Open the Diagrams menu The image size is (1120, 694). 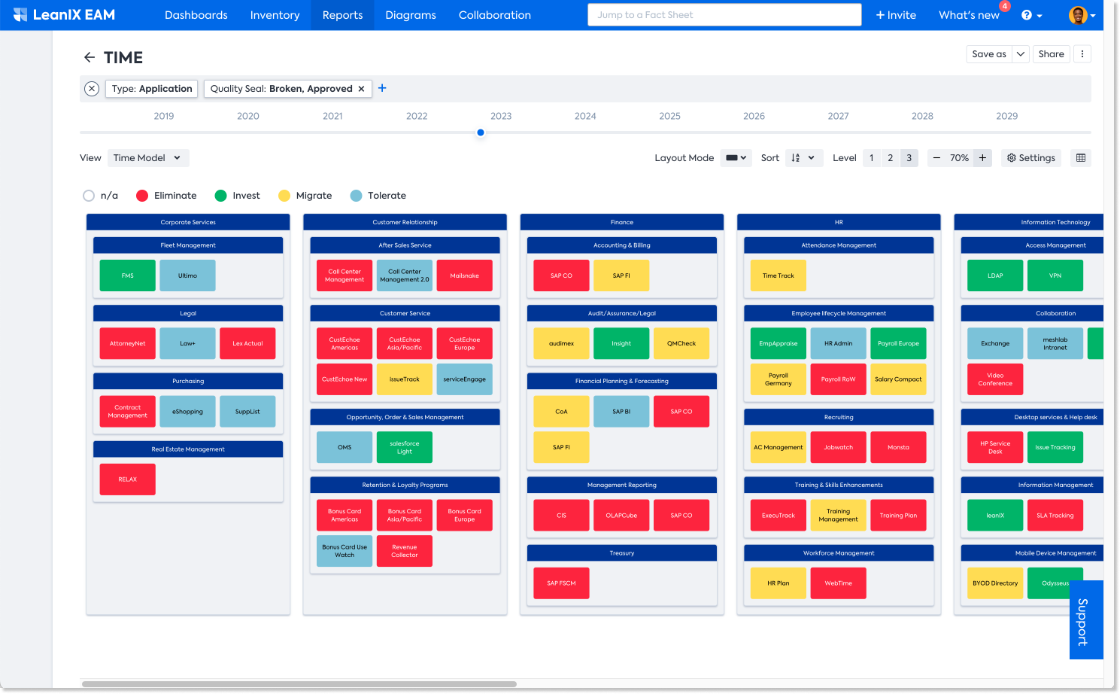point(411,15)
